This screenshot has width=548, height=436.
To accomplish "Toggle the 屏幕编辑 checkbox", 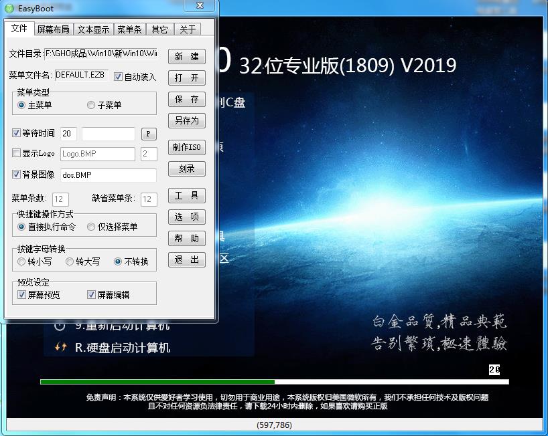I will tap(92, 295).
